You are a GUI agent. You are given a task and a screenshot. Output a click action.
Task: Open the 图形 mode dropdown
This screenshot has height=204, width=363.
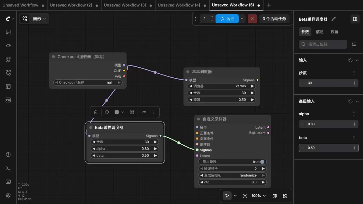pyautogui.click(x=40, y=19)
